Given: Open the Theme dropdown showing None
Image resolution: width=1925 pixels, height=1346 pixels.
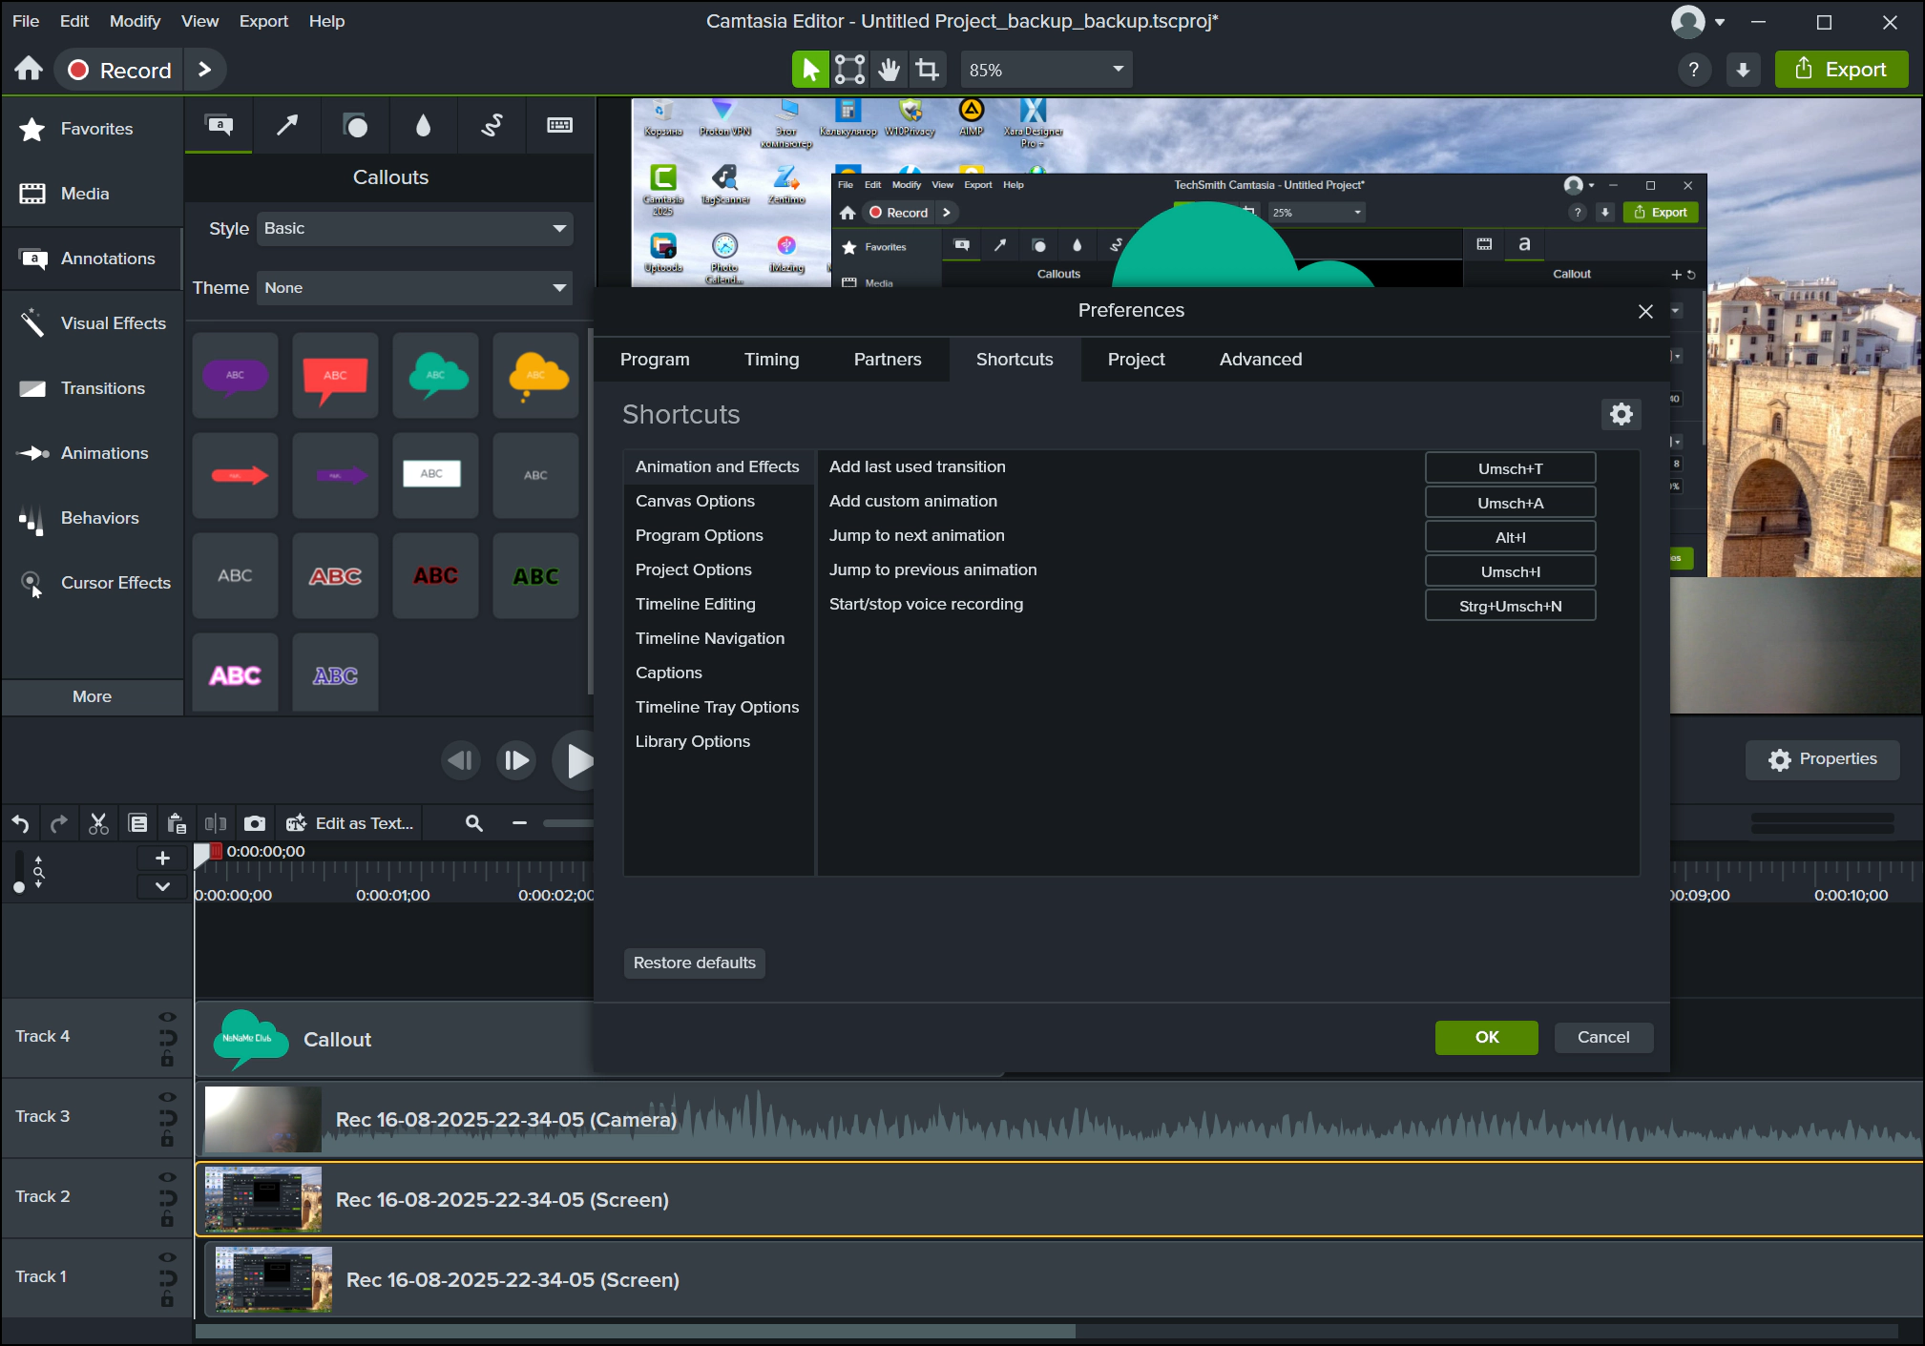Looking at the screenshot, I should (414, 288).
